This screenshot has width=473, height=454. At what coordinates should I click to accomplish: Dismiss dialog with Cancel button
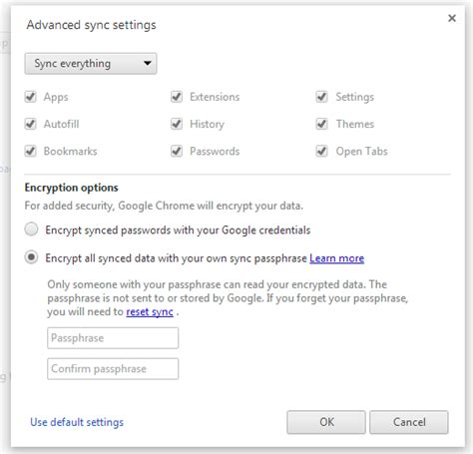tap(409, 422)
